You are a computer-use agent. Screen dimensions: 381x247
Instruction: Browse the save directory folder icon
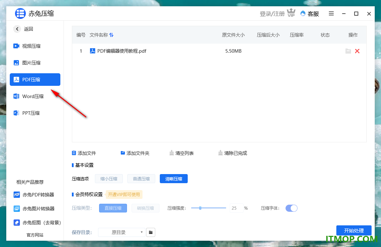point(151,232)
